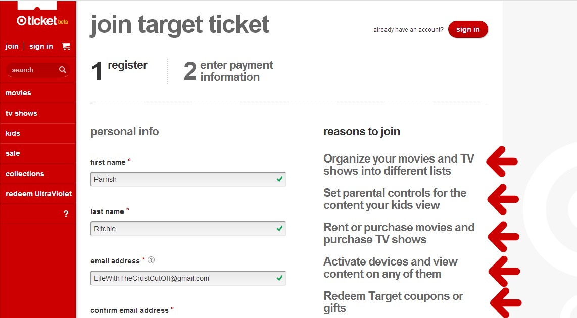Viewport: 577px width, 318px height.
Task: Go to collections in sidebar
Action: 25,174
